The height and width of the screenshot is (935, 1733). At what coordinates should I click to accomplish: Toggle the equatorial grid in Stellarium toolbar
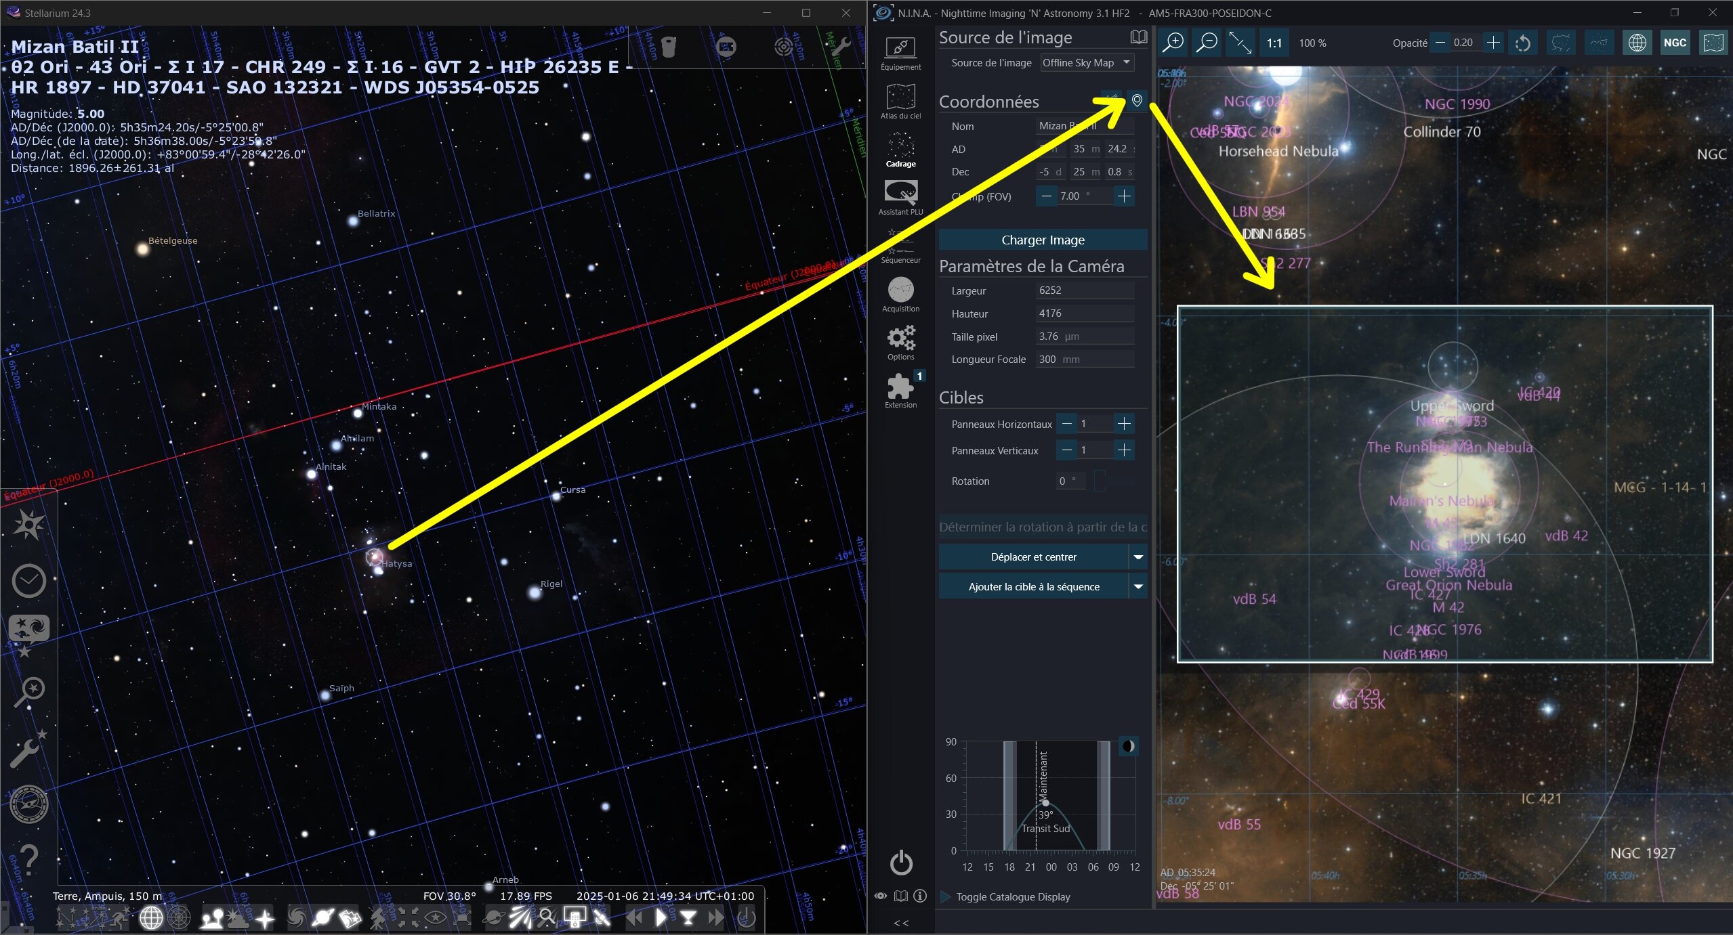coord(151,918)
